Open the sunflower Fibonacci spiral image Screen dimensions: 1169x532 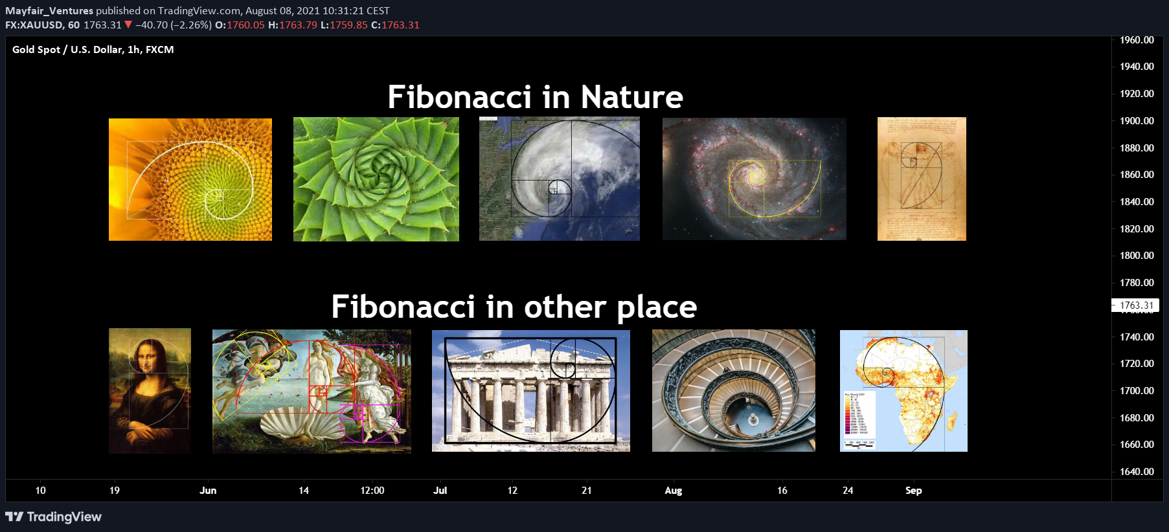[x=190, y=179]
